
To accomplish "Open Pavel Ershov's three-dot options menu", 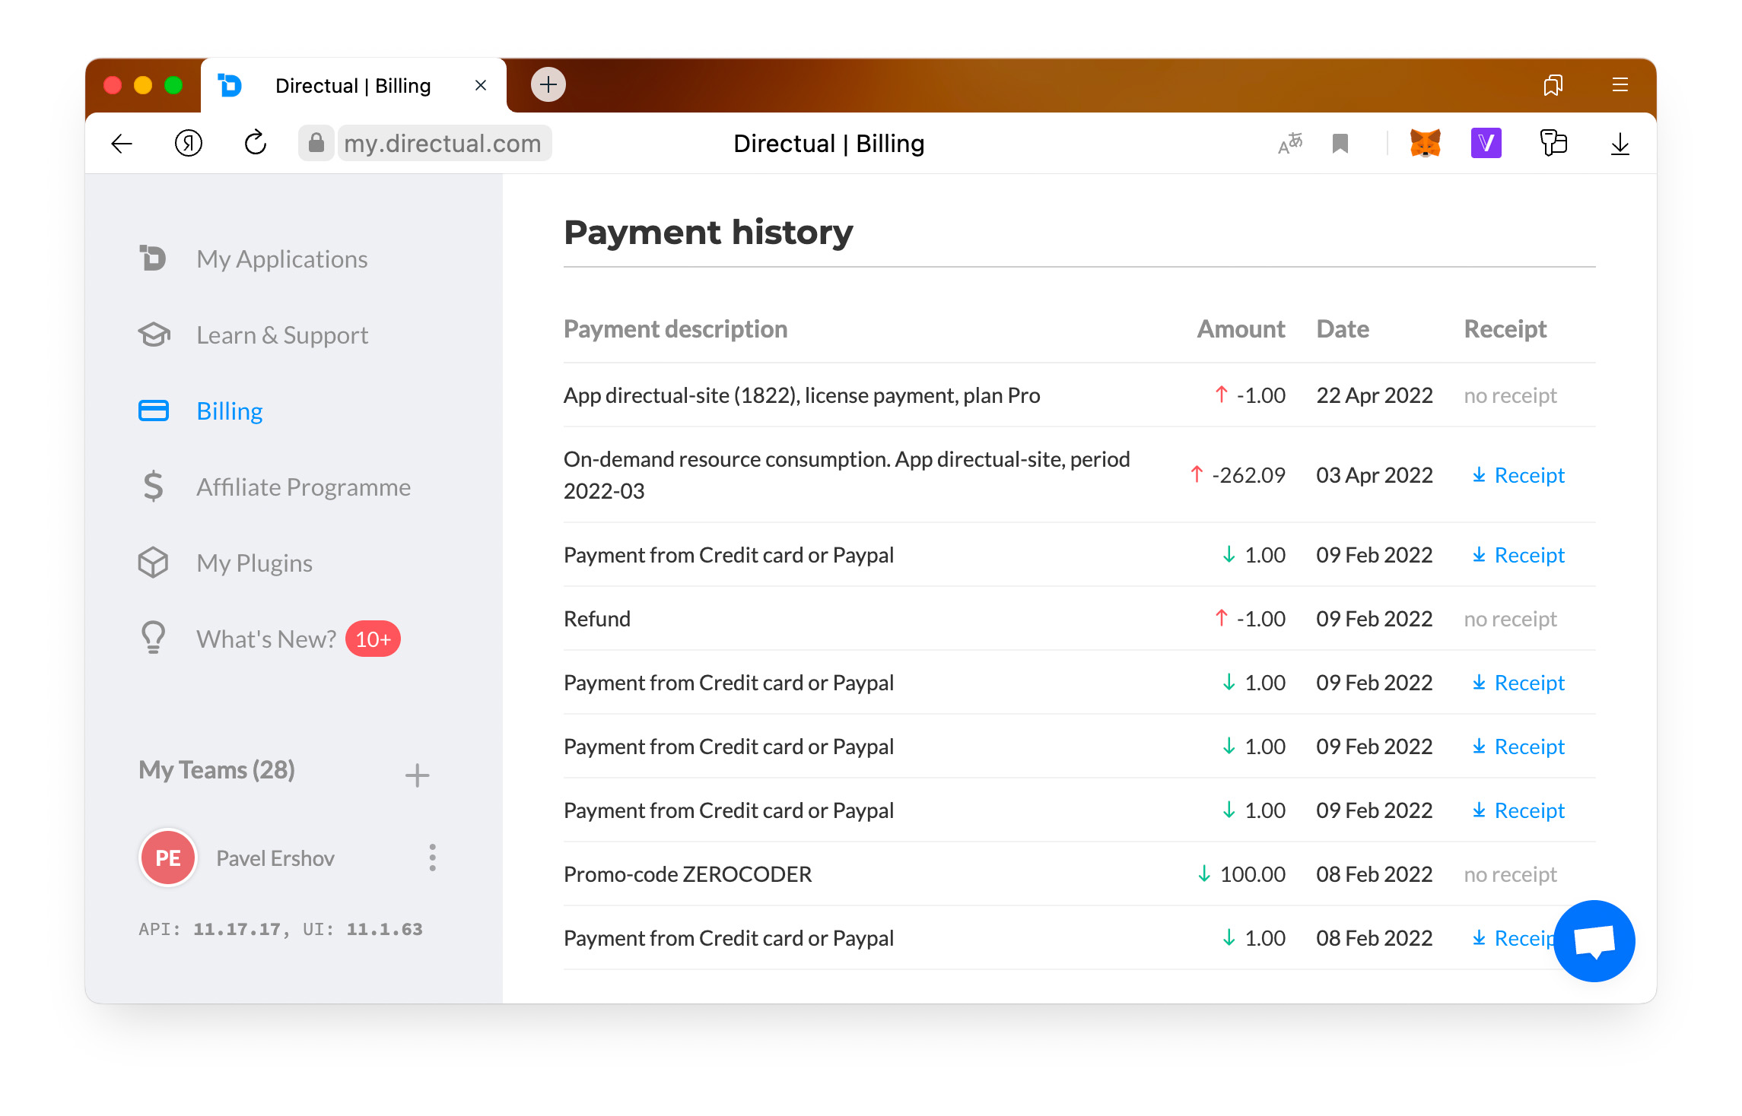I will (432, 858).
